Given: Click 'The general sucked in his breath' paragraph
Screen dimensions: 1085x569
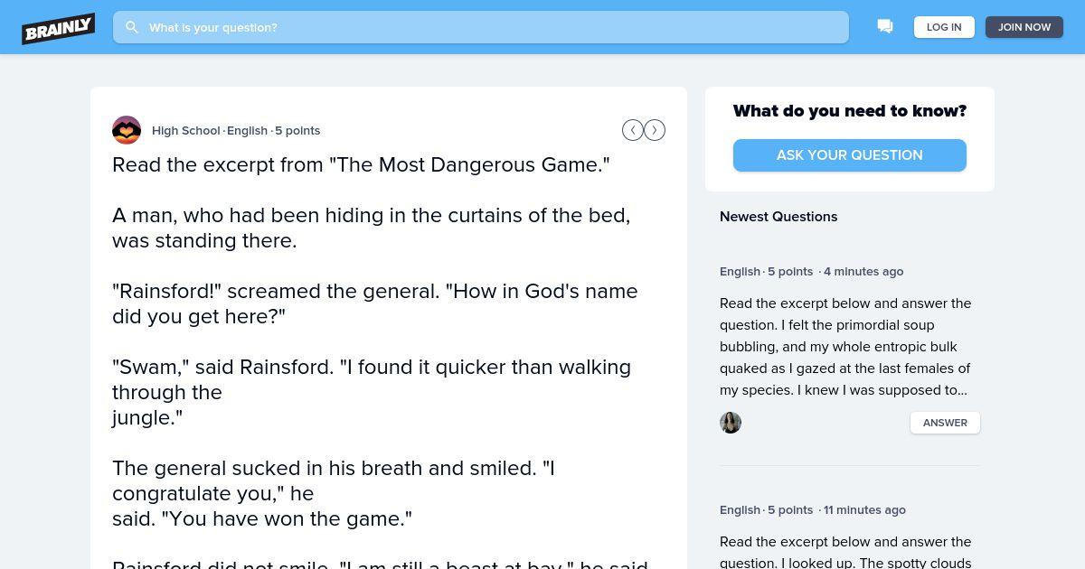Looking at the screenshot, I should click(334, 493).
